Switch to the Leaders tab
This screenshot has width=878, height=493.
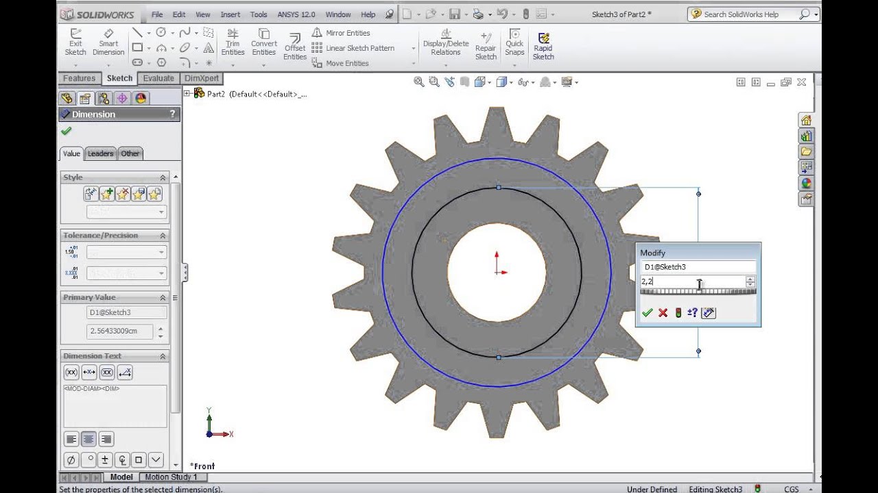[x=100, y=153]
